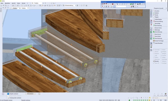Viewport: 168px width, 101px height.
Task: Click the camera icon in 3D-Ansicht toolbar
Action: (x=138, y=4)
